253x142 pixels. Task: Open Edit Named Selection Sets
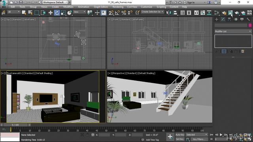coord(137,13)
